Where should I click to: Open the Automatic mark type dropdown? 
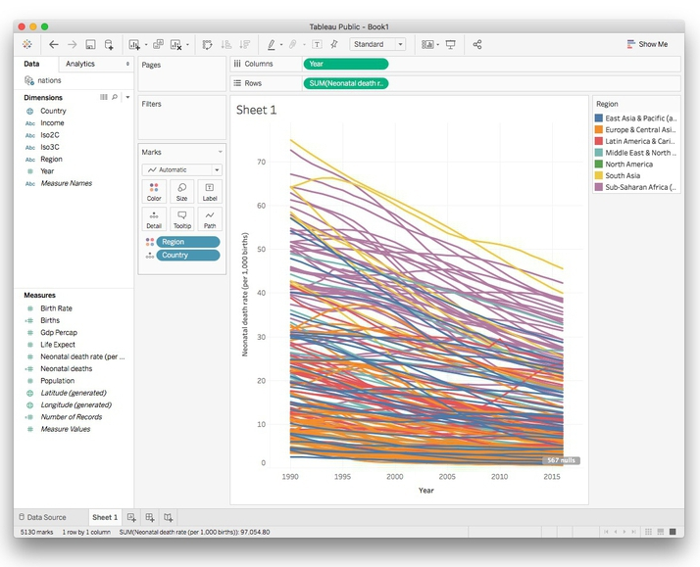click(181, 169)
